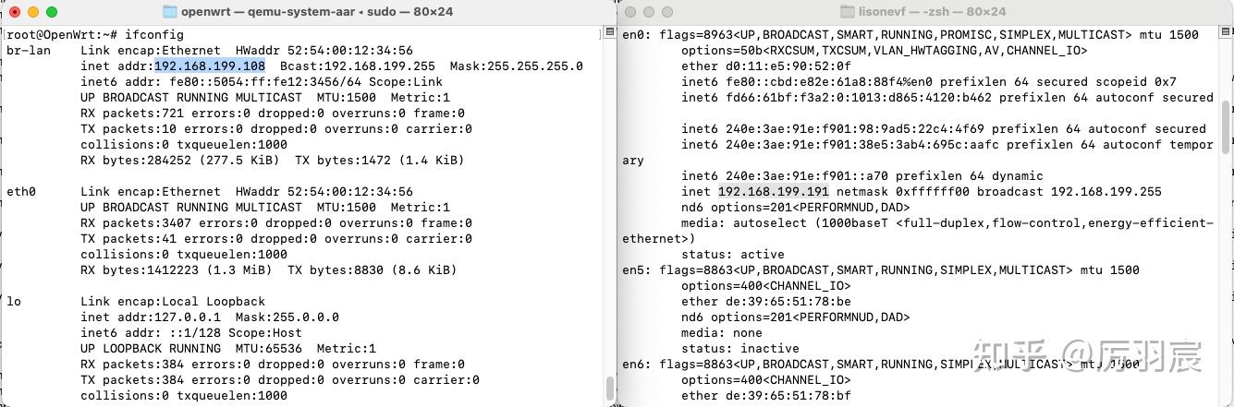The image size is (1234, 407).
Task: Click highlighted IP 192.168.199.108 in br-lan
Action: coord(210,66)
